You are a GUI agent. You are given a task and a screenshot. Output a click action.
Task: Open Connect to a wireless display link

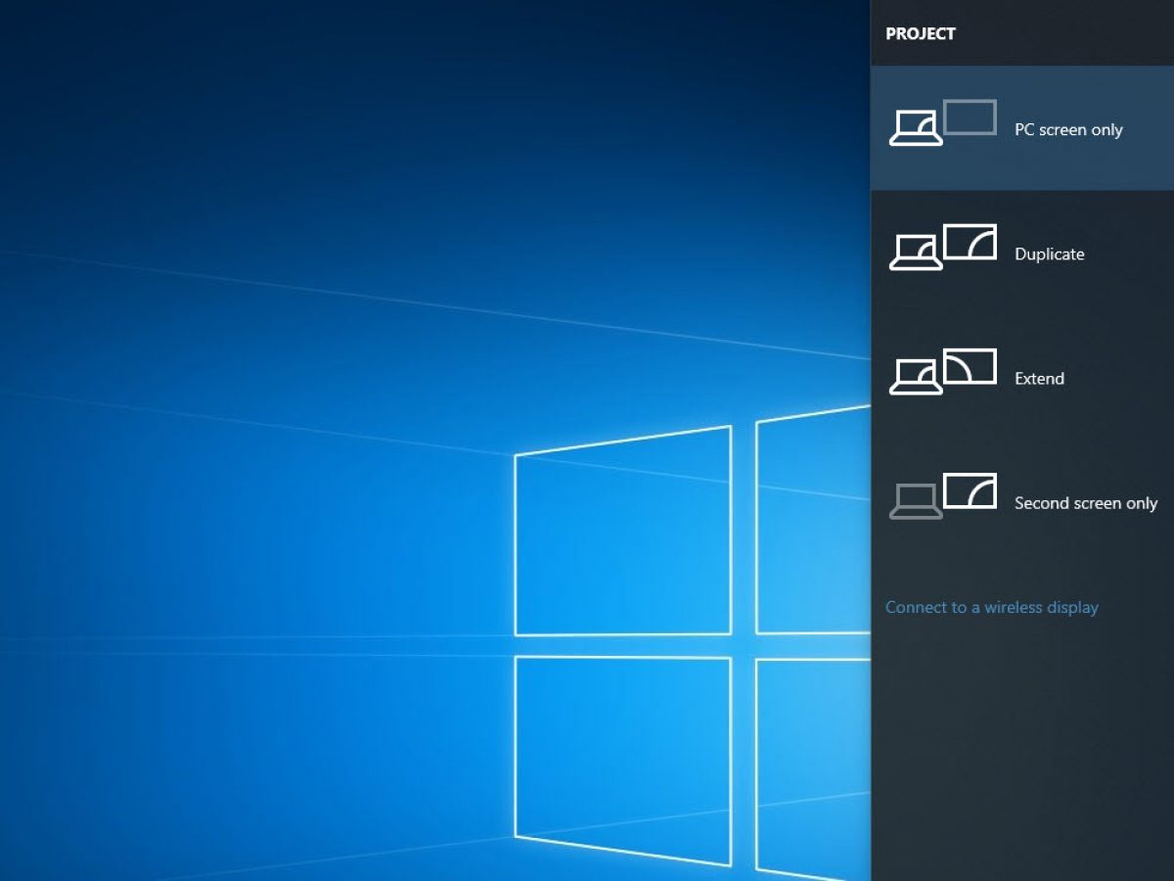pyautogui.click(x=992, y=607)
